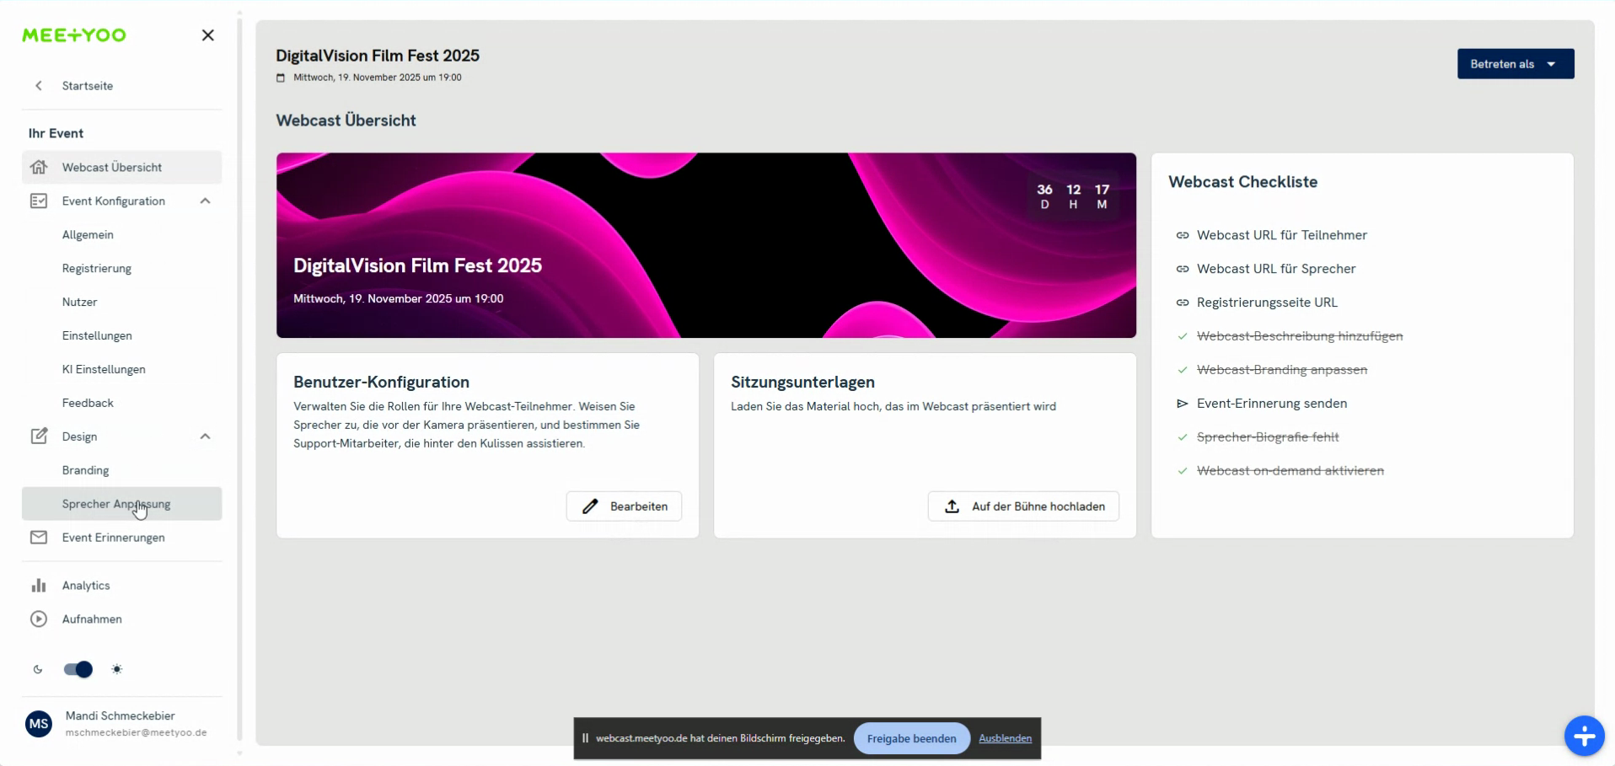Select Registrierung in the sidebar
The image size is (1615, 766).
(96, 268)
